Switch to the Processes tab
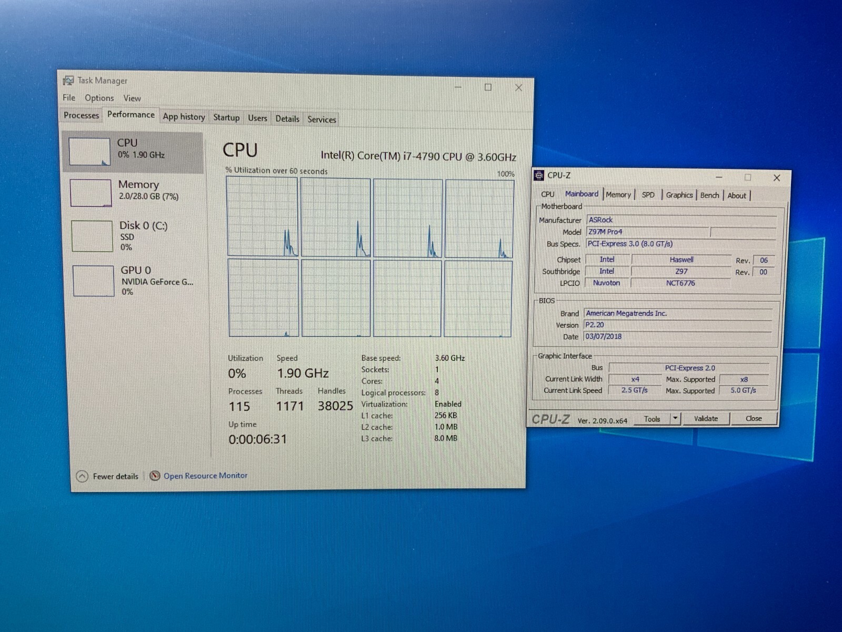The image size is (842, 632). pos(81,115)
